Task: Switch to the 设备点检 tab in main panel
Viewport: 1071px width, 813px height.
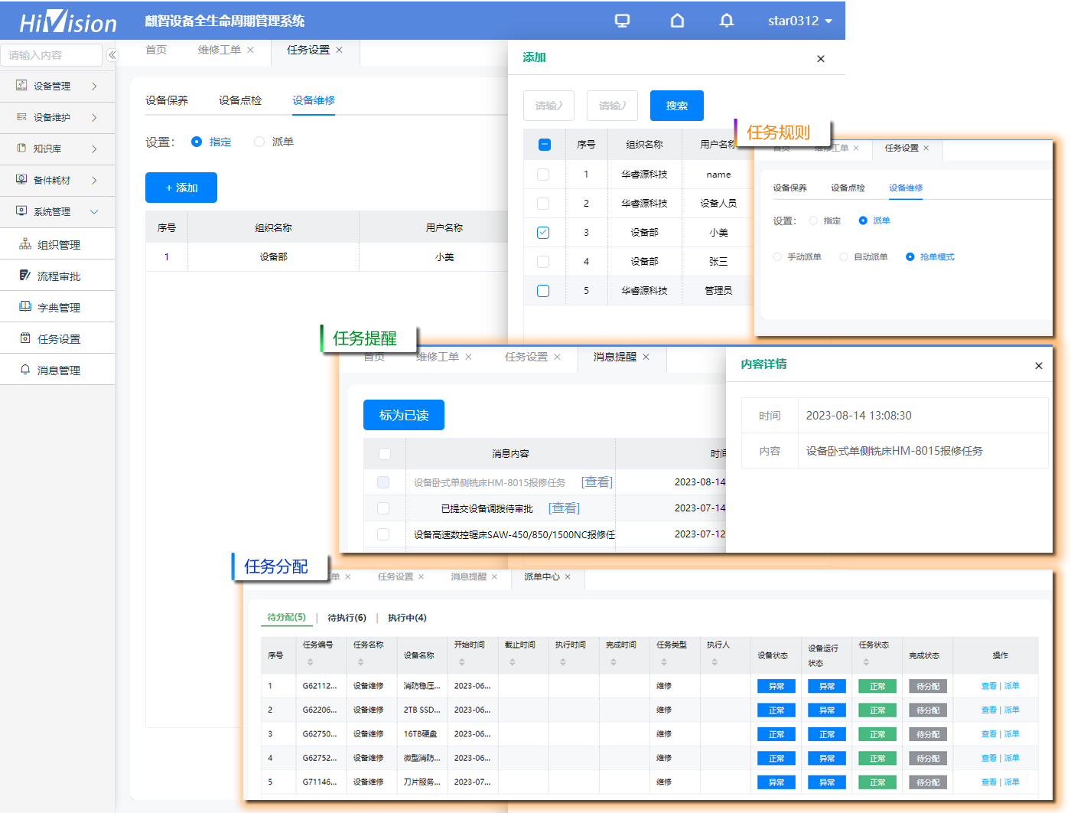Action: [240, 100]
